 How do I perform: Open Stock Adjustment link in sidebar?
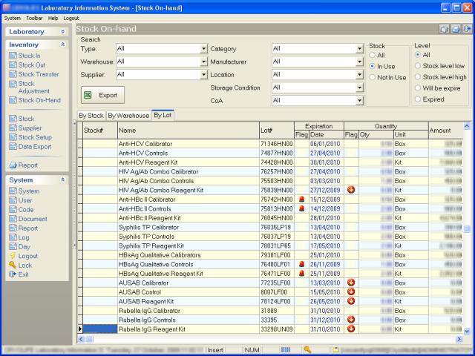click(34, 88)
